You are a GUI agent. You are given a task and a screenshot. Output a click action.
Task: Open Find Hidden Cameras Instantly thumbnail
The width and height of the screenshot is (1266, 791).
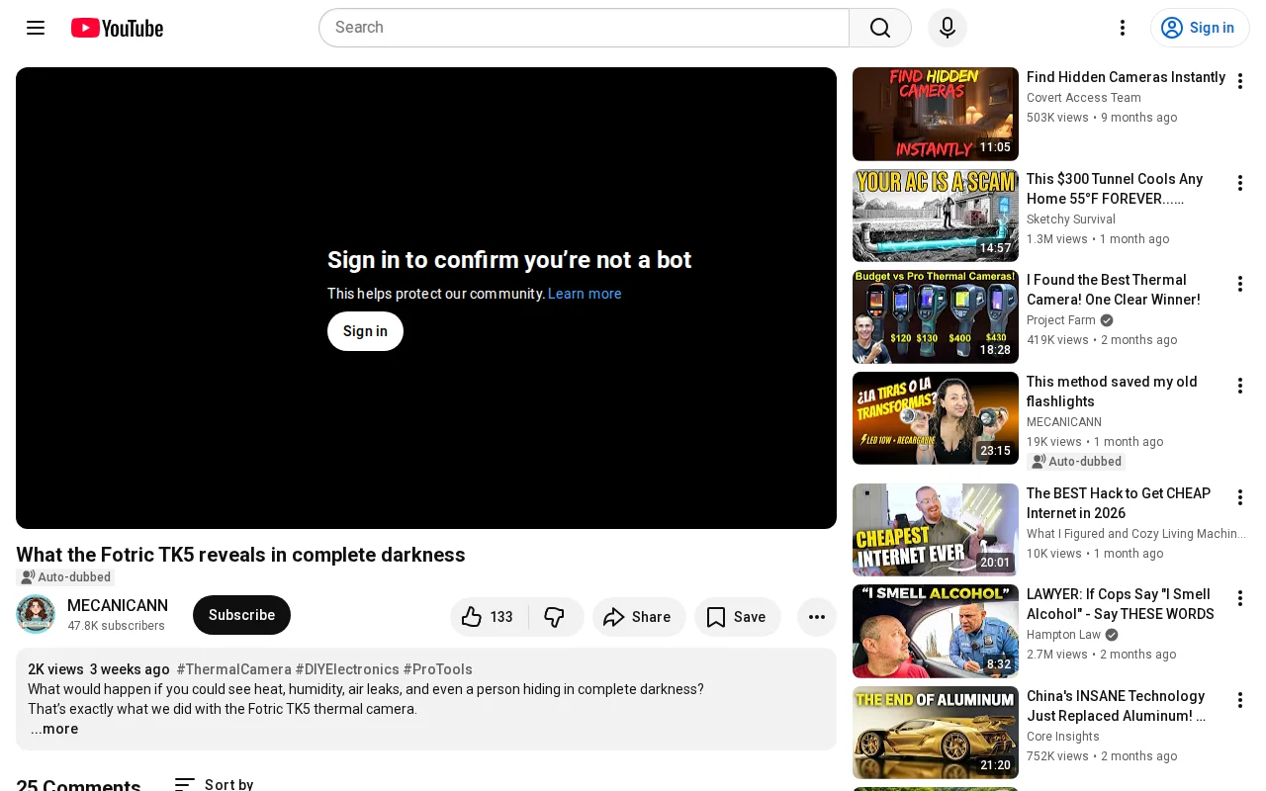point(936,114)
